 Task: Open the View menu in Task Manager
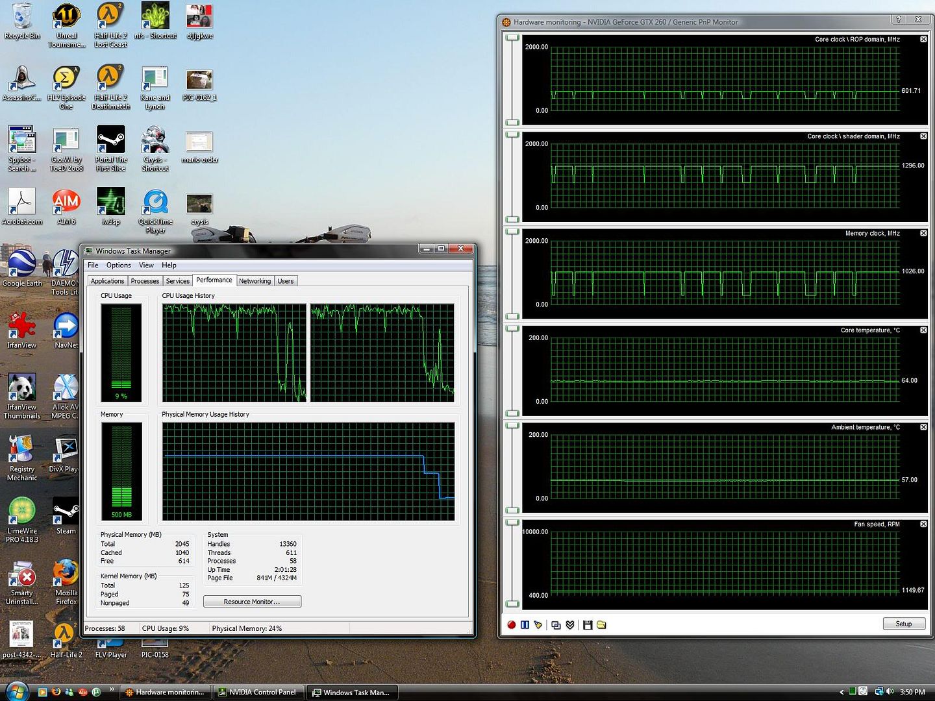tap(146, 265)
